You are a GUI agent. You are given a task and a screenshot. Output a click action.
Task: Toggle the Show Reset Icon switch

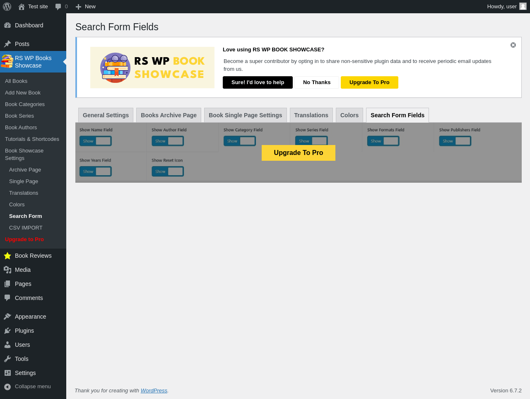[x=168, y=171]
